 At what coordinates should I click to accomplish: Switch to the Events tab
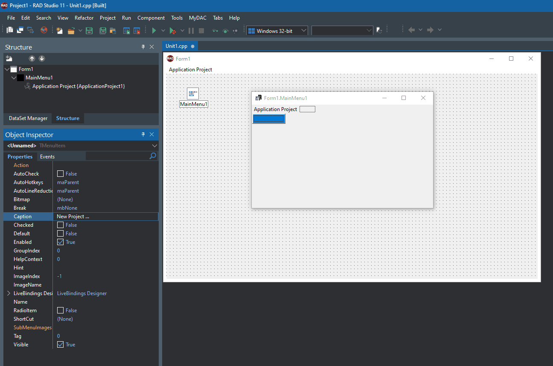point(47,157)
